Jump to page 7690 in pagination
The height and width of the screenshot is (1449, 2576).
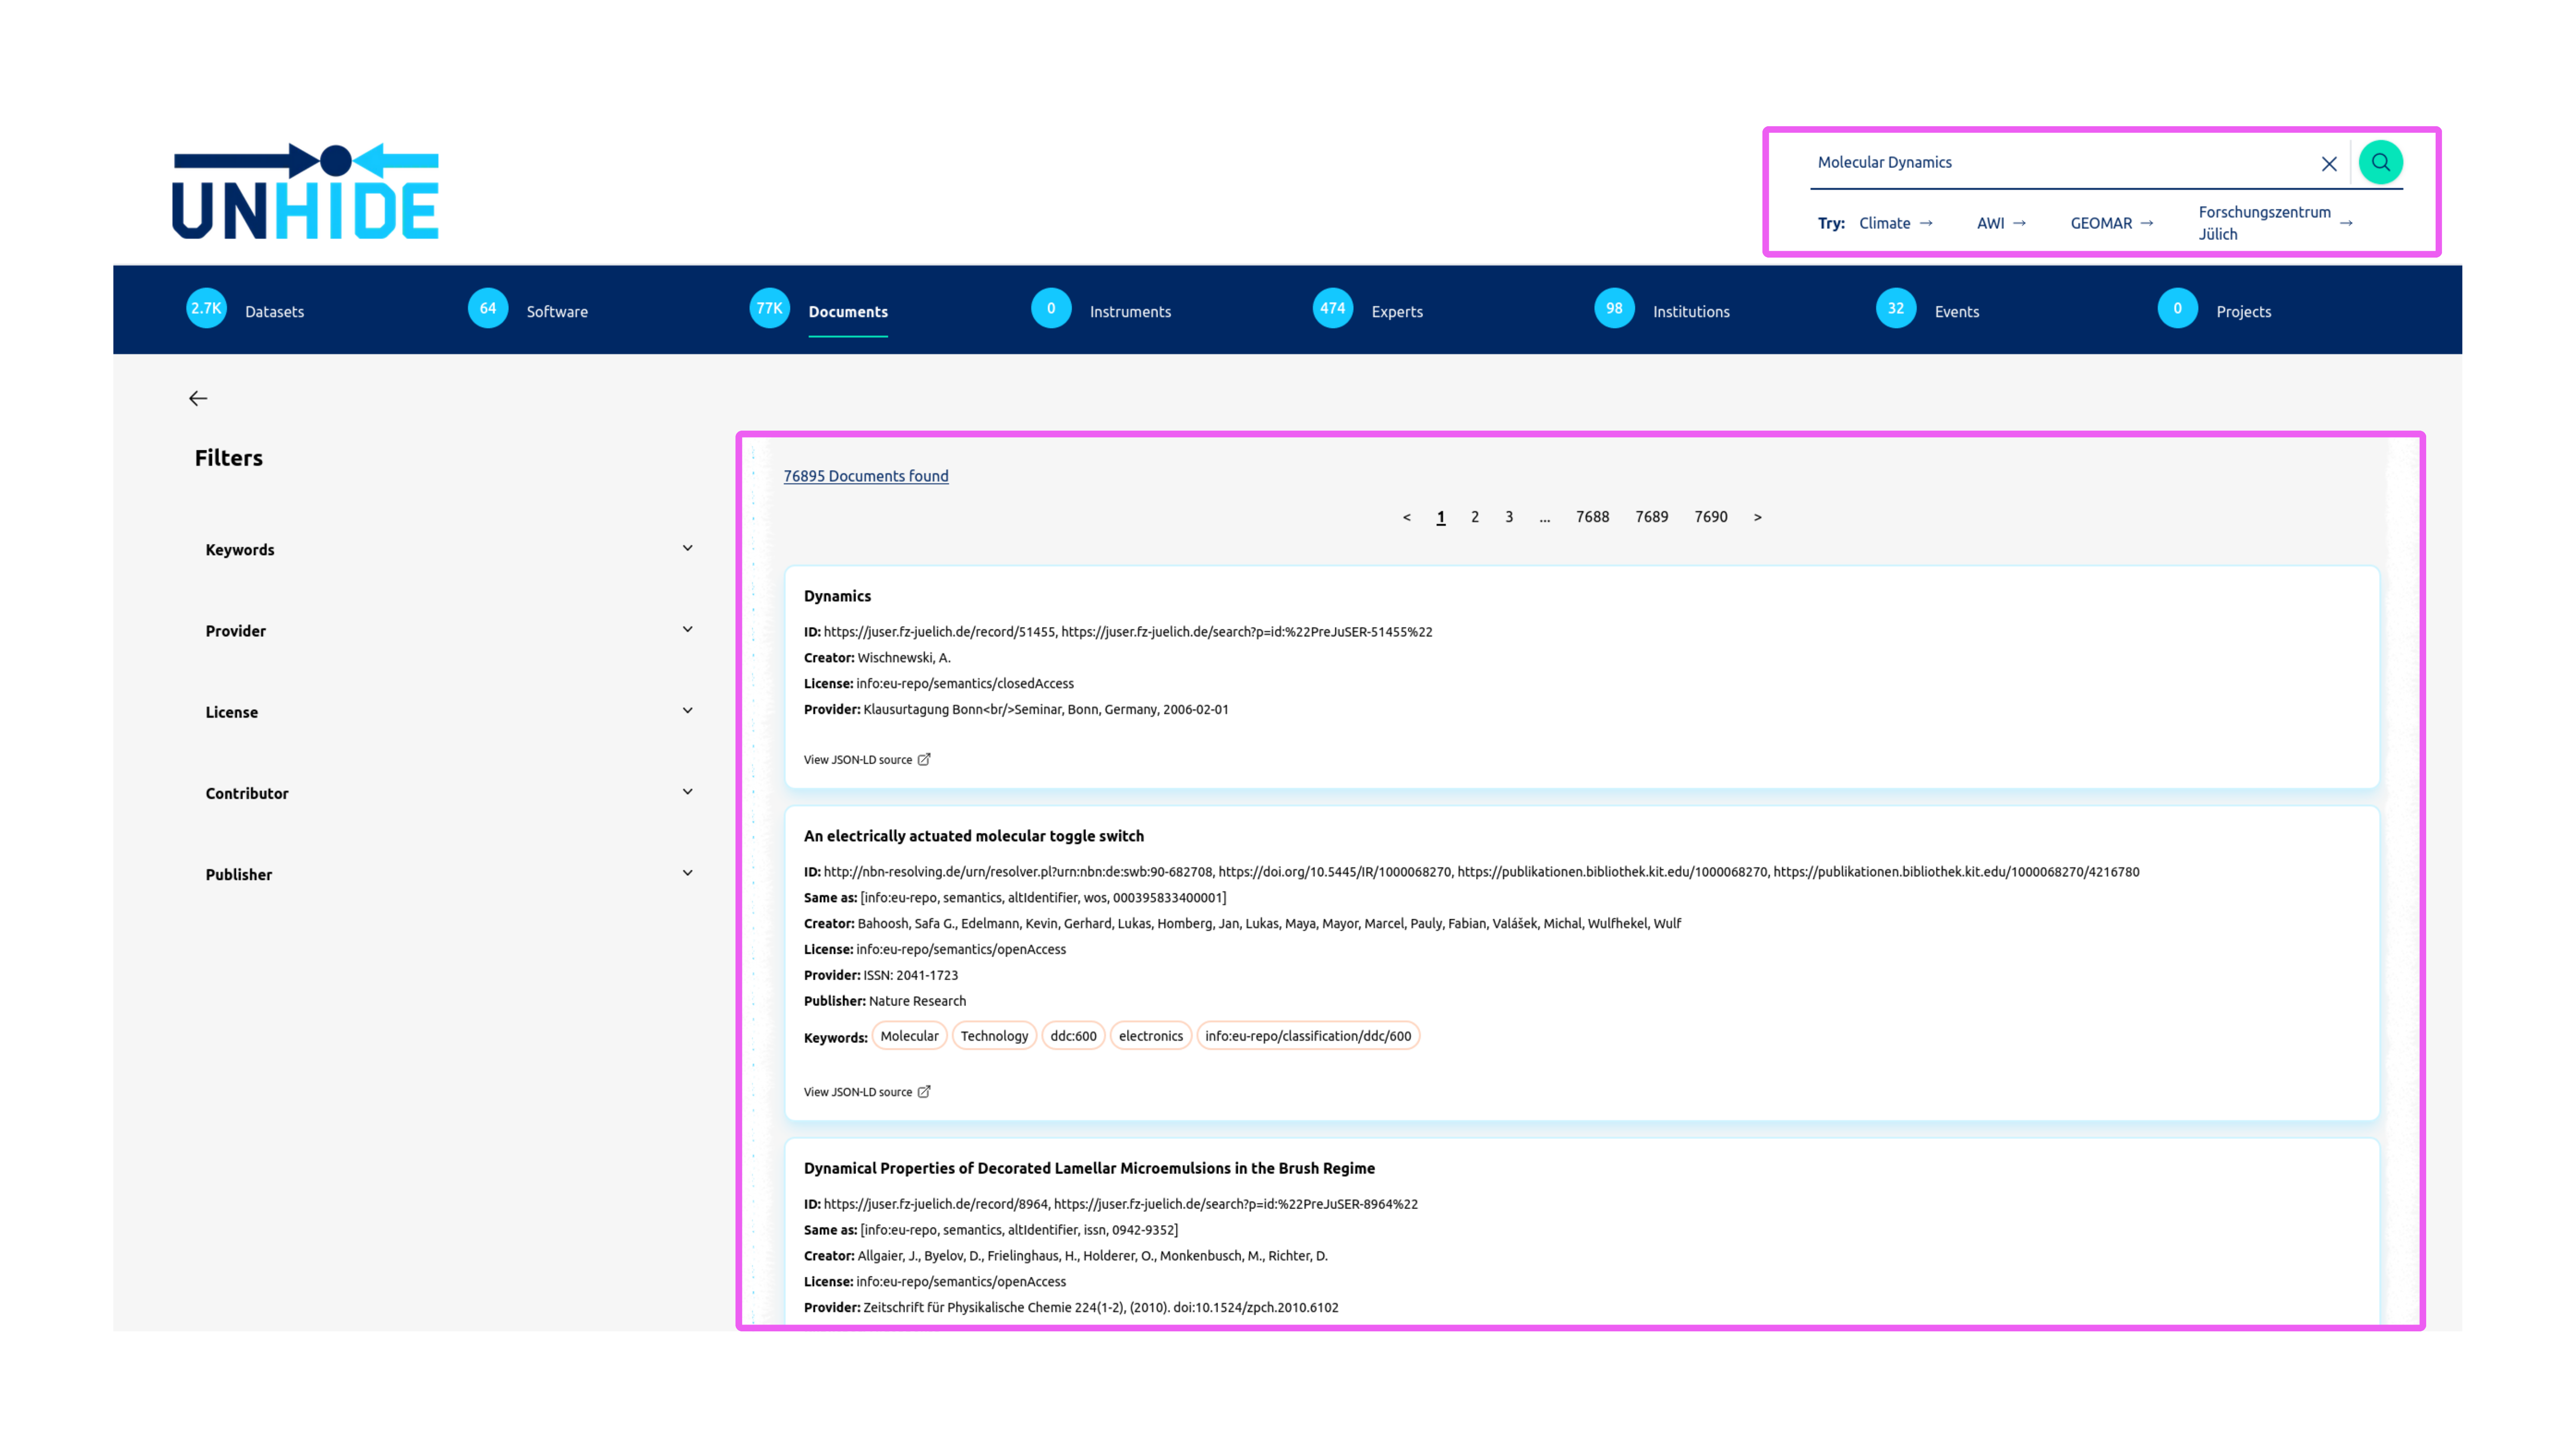(x=1711, y=516)
